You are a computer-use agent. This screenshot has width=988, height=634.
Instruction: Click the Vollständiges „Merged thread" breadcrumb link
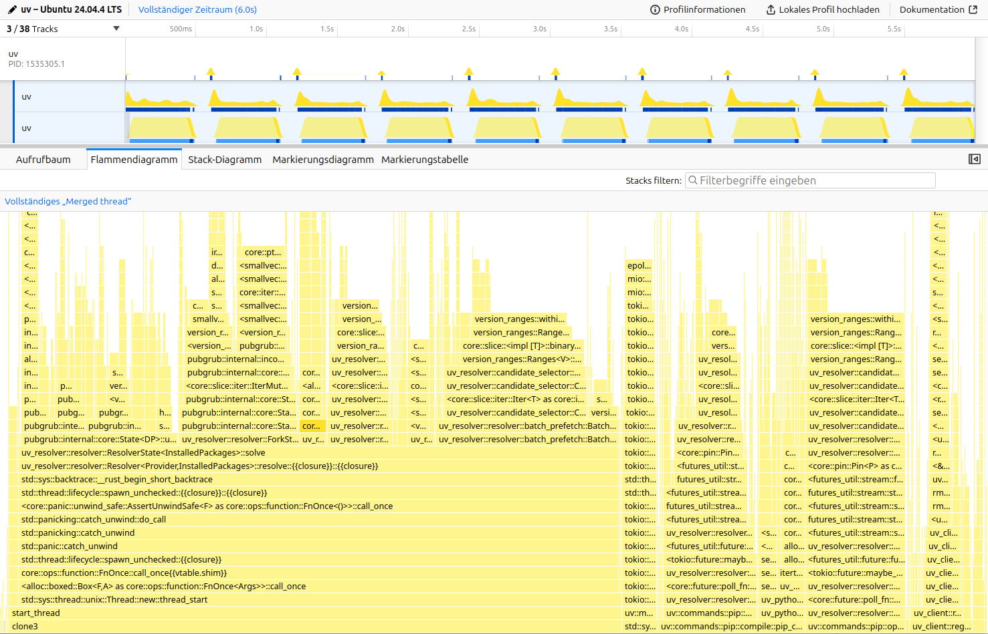coord(68,201)
